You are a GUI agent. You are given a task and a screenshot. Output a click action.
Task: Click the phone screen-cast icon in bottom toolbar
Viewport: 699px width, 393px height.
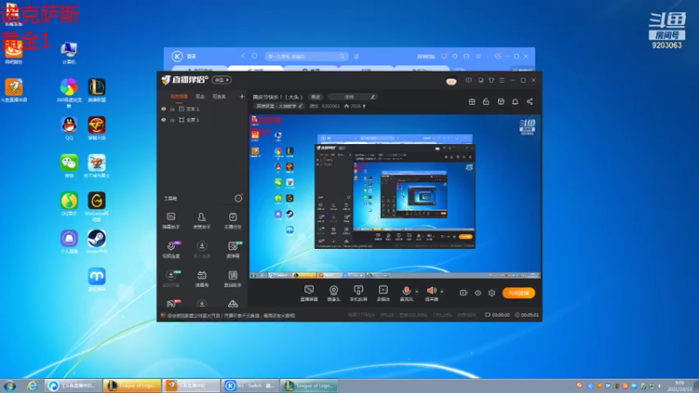tap(358, 293)
